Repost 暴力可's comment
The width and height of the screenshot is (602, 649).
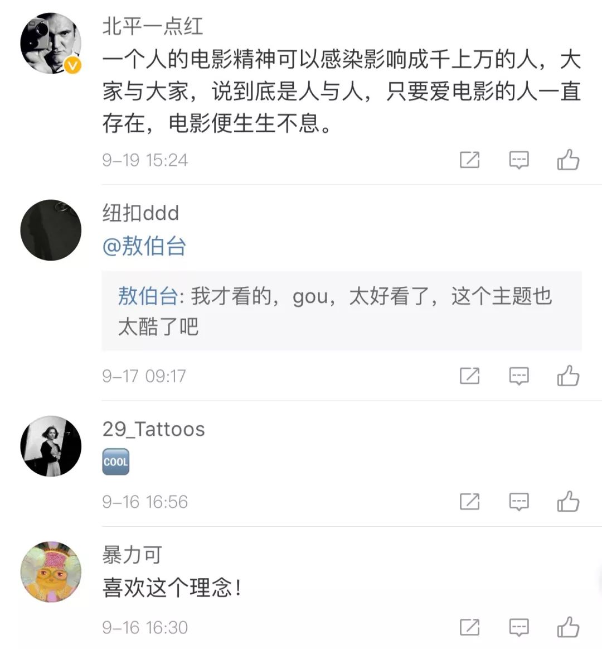pyautogui.click(x=469, y=627)
